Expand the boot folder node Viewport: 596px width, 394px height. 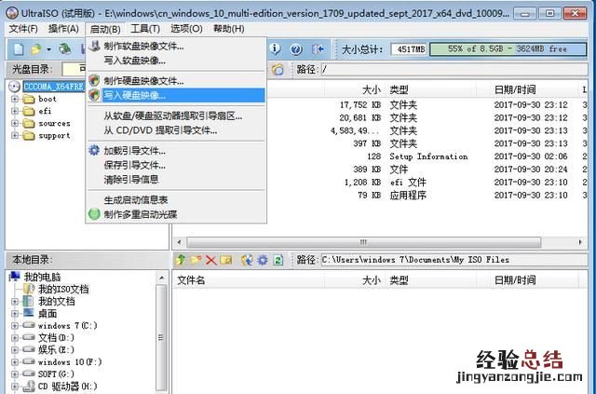pyautogui.click(x=15, y=99)
